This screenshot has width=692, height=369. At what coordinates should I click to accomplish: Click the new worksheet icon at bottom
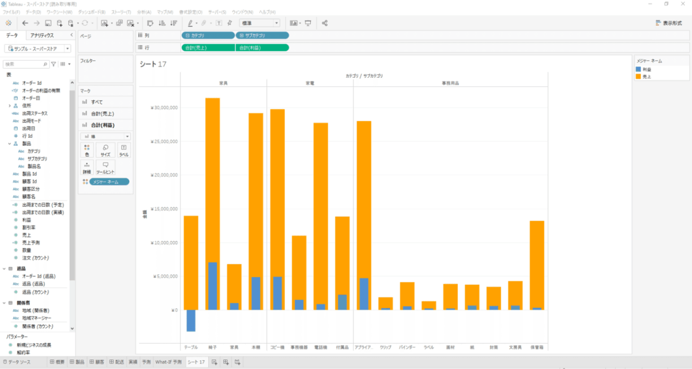(x=215, y=362)
